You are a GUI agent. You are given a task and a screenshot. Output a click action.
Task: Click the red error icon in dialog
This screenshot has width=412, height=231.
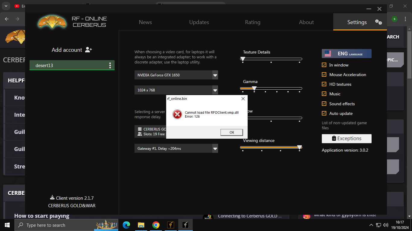click(177, 114)
